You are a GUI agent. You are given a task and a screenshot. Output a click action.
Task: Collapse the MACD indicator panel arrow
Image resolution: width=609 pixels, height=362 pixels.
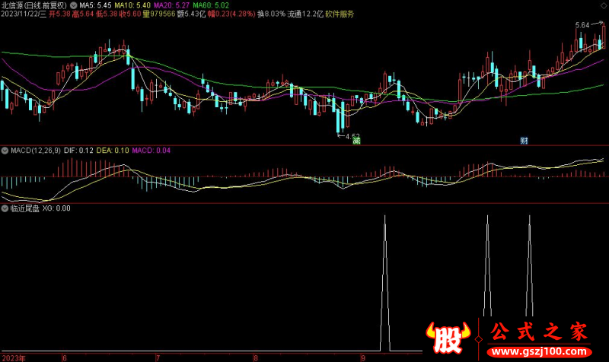5,151
